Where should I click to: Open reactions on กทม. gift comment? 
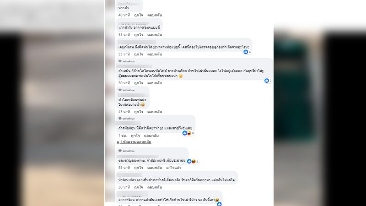coord(193,161)
